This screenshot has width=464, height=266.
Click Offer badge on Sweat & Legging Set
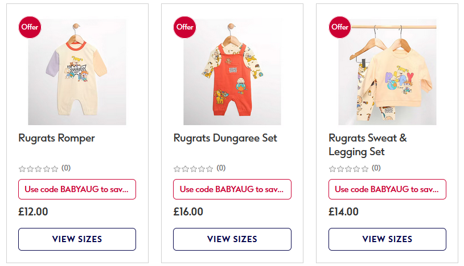point(340,27)
